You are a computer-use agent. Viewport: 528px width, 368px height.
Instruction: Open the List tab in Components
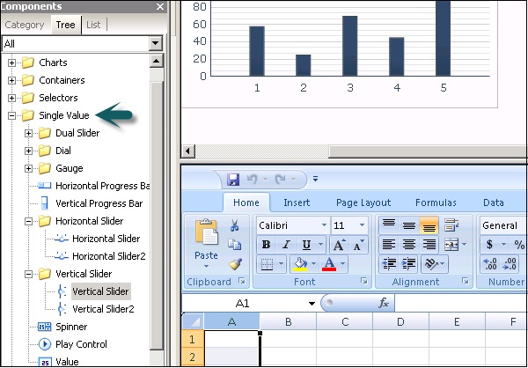92,25
